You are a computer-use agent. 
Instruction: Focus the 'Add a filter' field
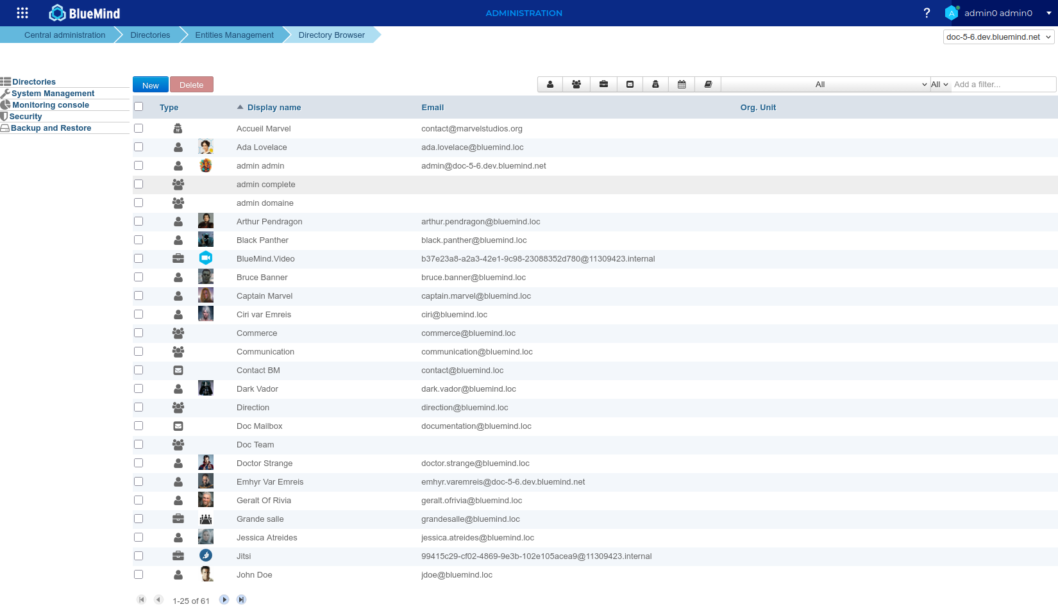(1002, 85)
